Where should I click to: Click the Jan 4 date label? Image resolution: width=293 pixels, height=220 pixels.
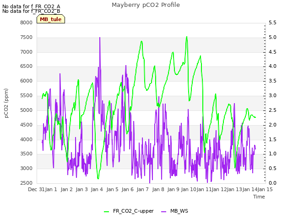click(97, 189)
